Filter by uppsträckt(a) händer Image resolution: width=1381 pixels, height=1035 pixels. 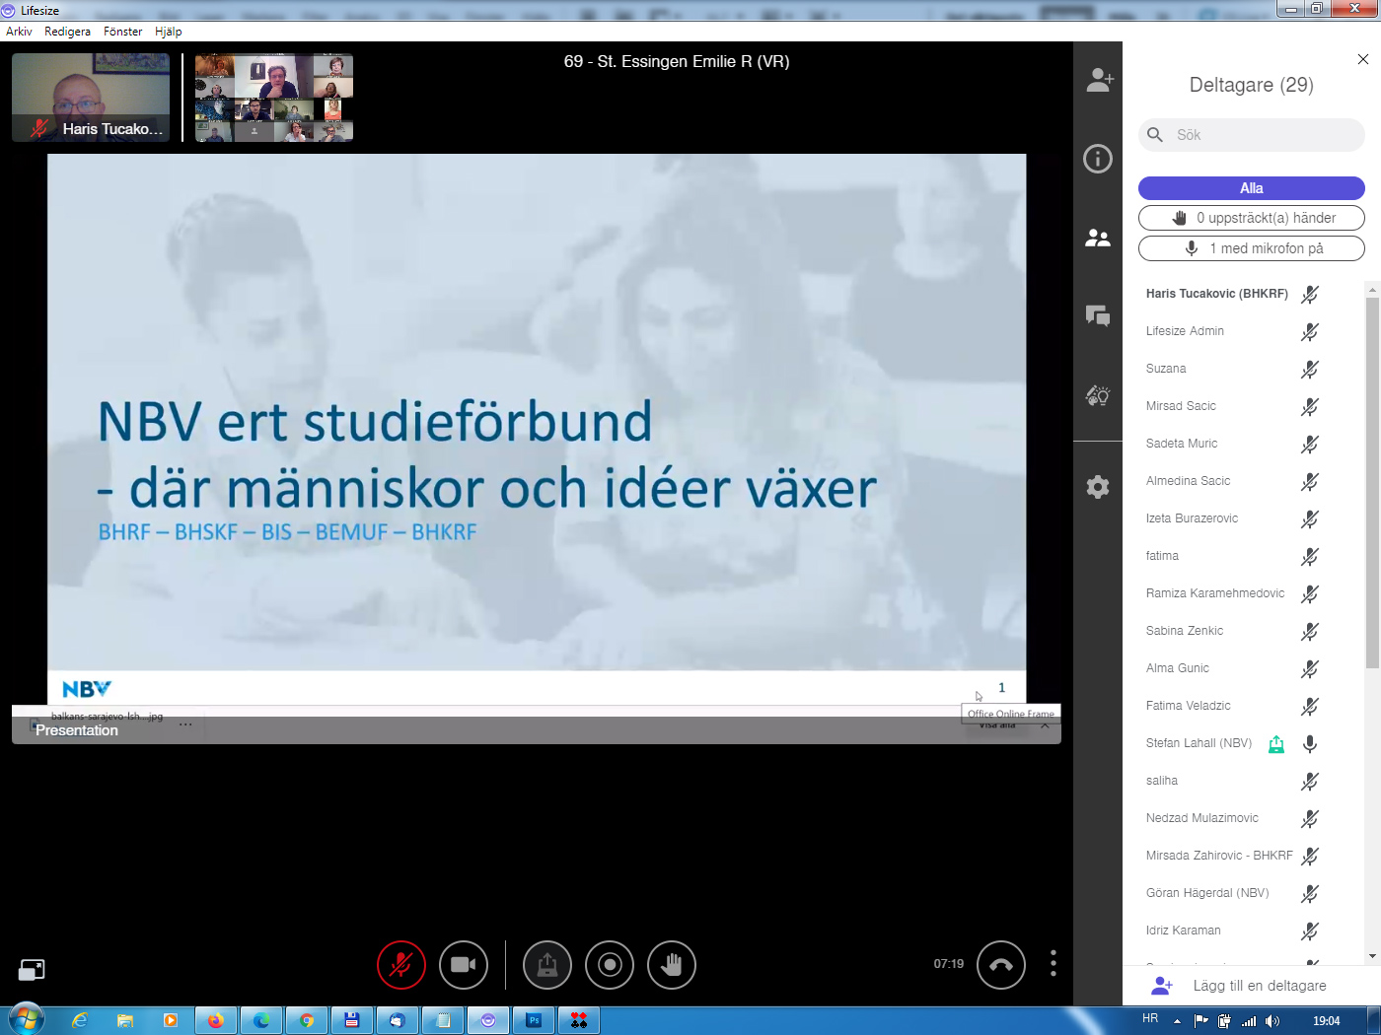pyautogui.click(x=1252, y=218)
